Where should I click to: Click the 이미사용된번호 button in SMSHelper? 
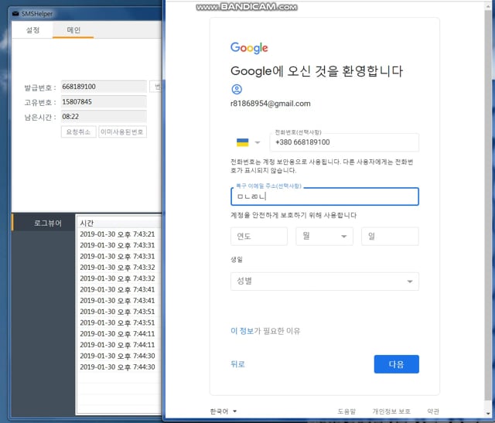tap(122, 131)
